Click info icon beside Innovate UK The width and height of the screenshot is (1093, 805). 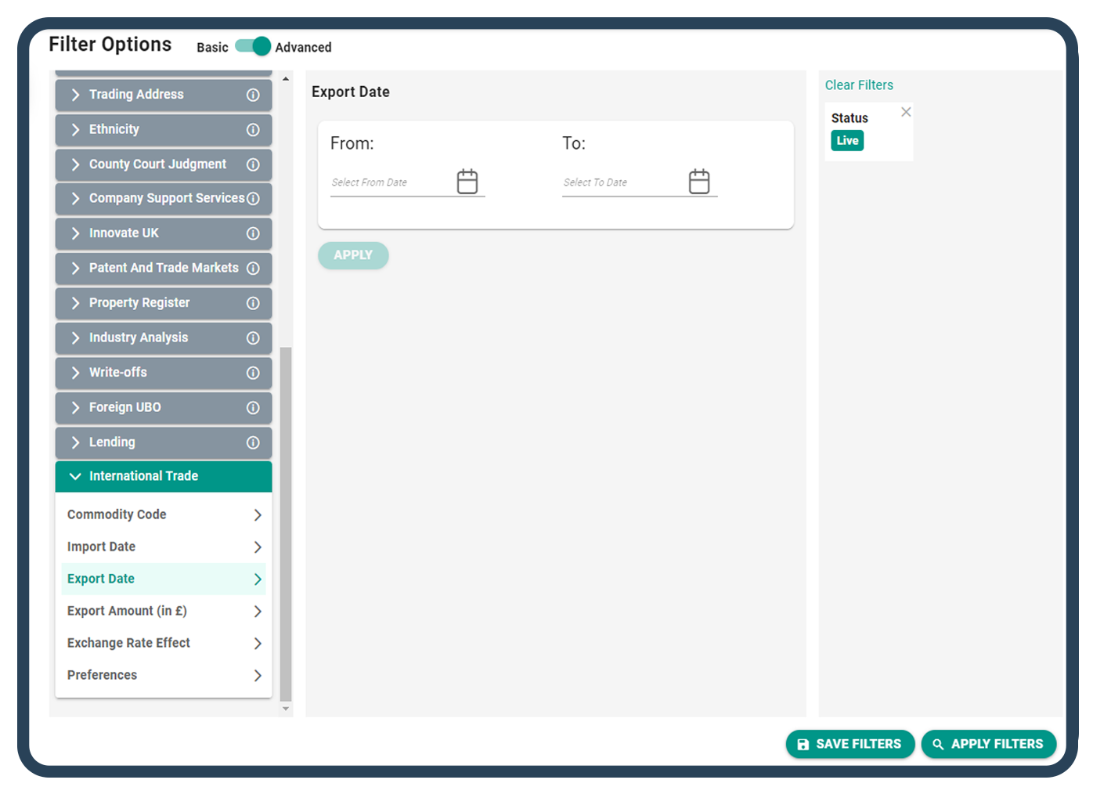[x=253, y=233]
